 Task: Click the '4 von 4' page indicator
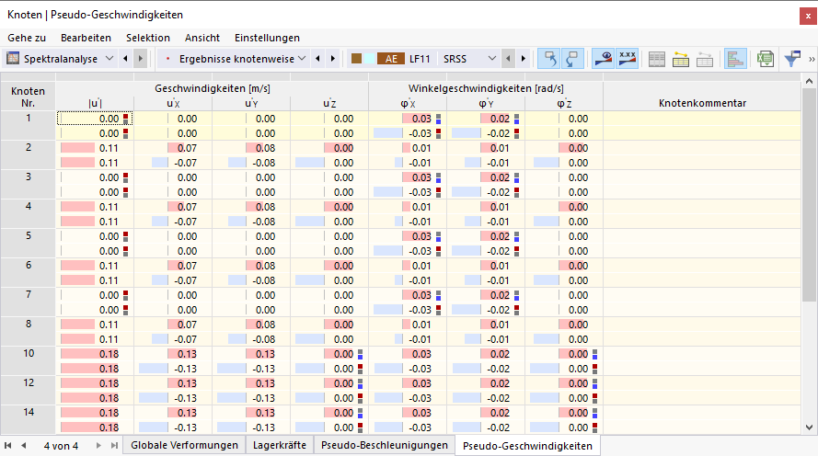pyautogui.click(x=61, y=446)
